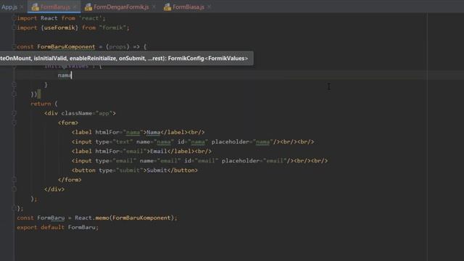464x261 pixels.
Task: Click the parameter info tooltip FormikConfig
Action: (126, 58)
